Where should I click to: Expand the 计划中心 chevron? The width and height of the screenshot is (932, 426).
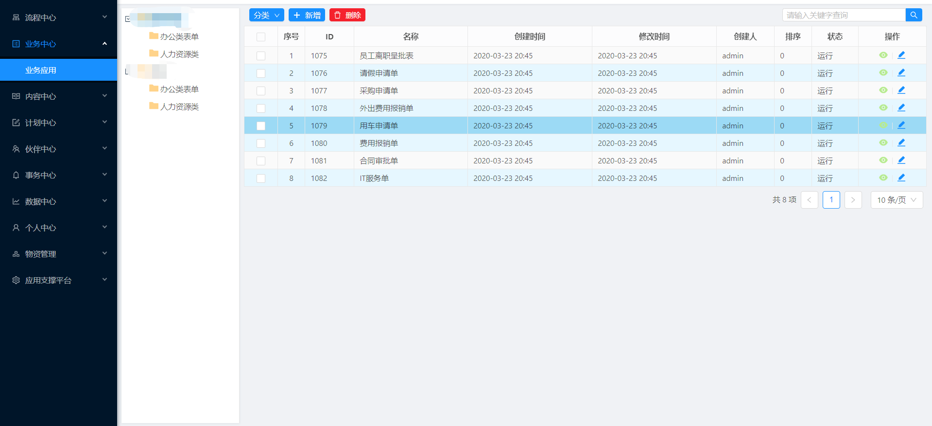[x=104, y=122]
